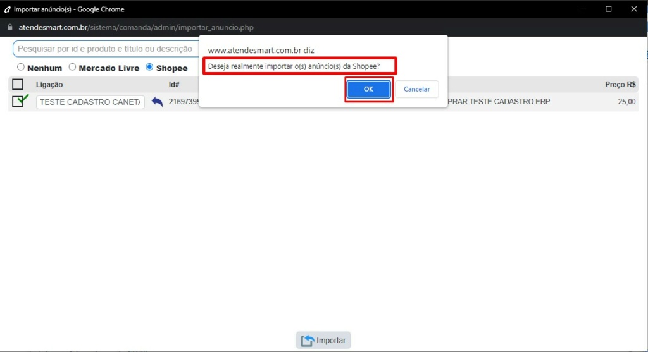Click the Ligação column header

coord(49,85)
